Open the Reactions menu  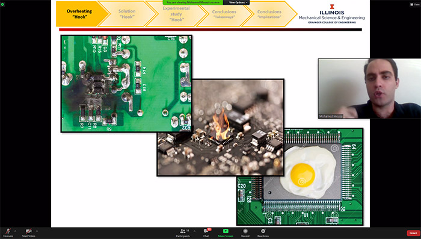(x=263, y=233)
